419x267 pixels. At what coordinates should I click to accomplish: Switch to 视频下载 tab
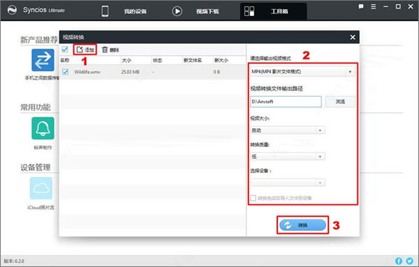(x=207, y=11)
